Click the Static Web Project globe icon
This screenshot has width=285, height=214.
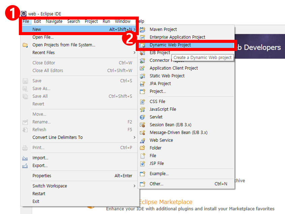tap(142, 76)
